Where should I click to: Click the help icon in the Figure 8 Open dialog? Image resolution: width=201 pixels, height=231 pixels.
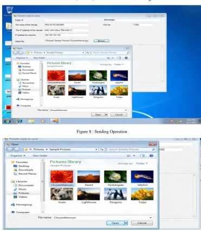point(126,58)
